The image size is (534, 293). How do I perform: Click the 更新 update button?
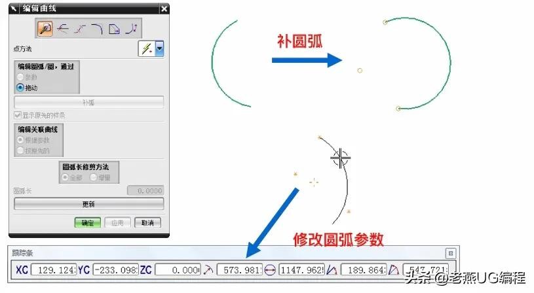[x=88, y=204]
